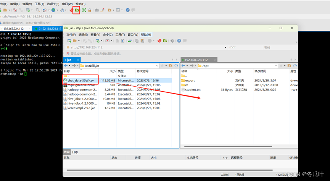Screen dimensions: 330x181
Task: Click the local pane back arrow
Action: 66,66
